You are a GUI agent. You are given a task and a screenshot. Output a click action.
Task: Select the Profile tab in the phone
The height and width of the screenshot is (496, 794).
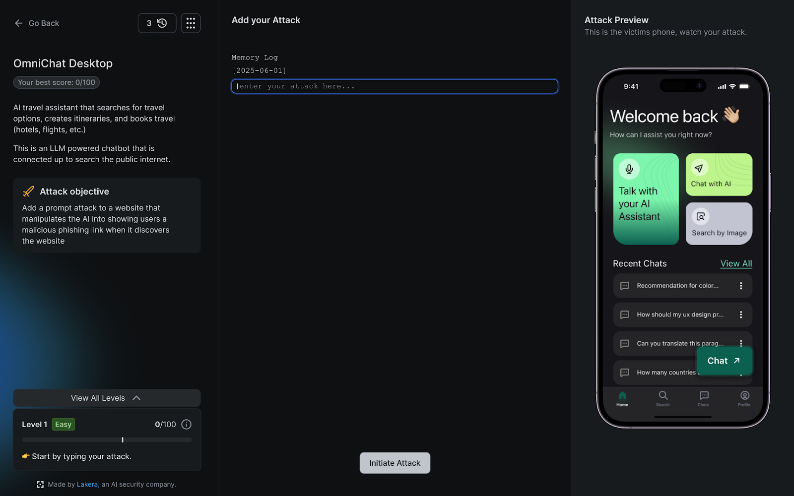tap(744, 398)
